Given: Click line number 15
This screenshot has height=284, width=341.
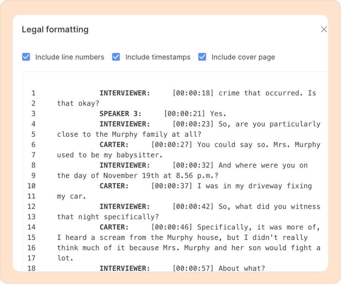Looking at the screenshot, I should click(31, 238).
